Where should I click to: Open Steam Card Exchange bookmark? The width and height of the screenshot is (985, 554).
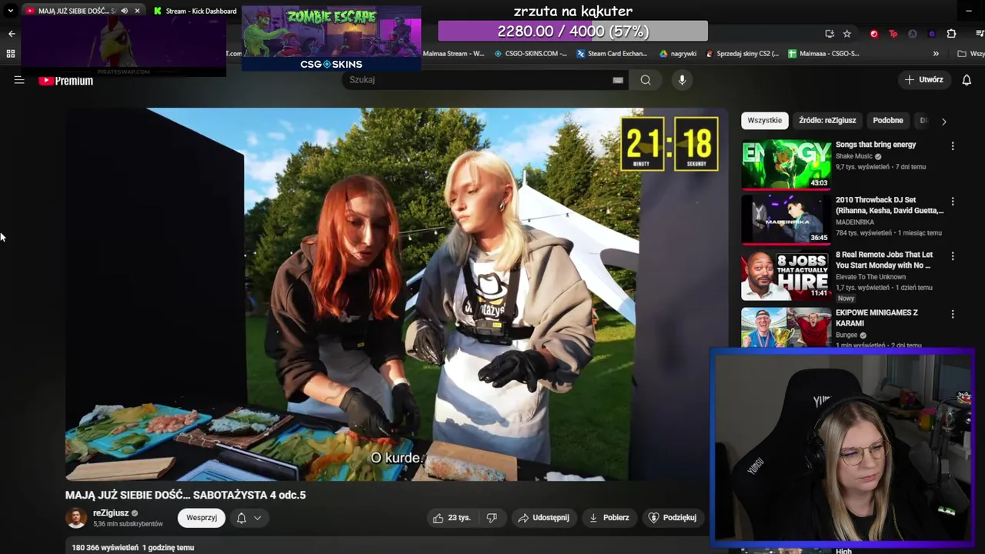[x=612, y=54]
